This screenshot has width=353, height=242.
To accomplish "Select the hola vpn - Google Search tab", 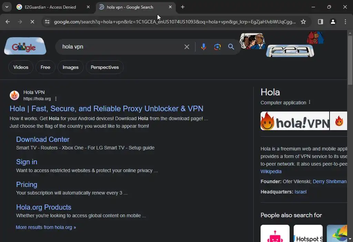I will pos(130,7).
